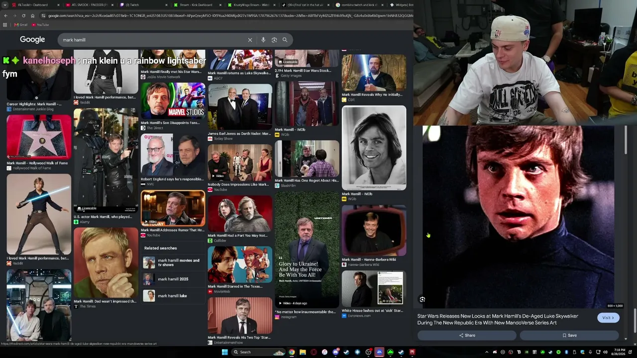Select related search 'mark hamill luke'
637x358 pixels.
(172, 296)
